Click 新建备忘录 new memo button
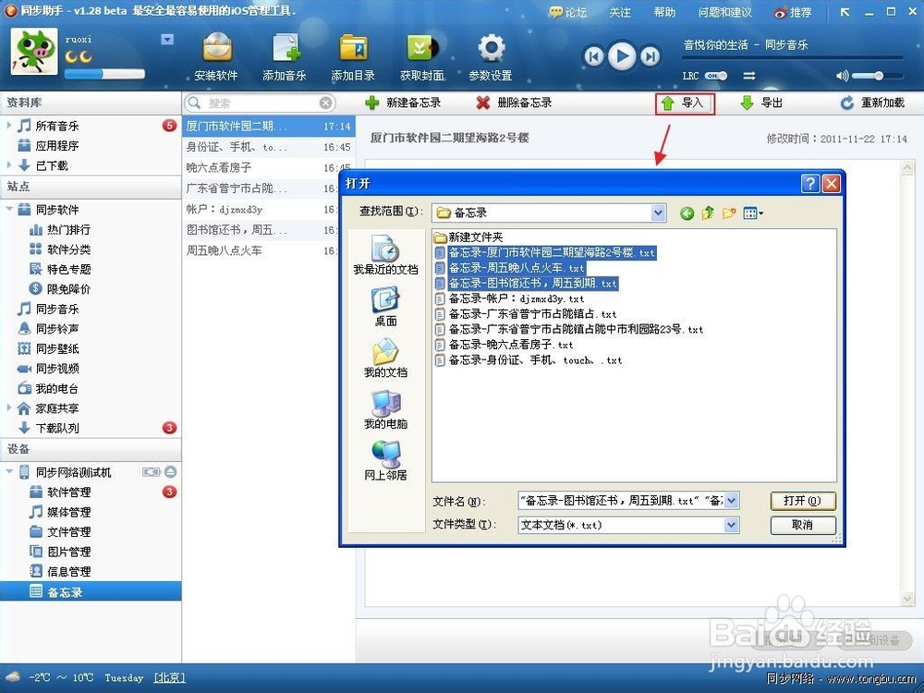This screenshot has height=693, width=924. [x=403, y=103]
